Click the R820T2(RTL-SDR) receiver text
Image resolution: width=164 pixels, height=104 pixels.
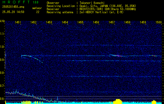coord(108,9)
